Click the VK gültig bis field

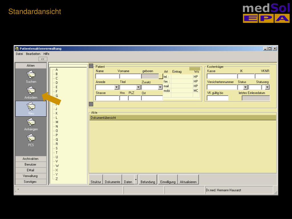point(218,98)
